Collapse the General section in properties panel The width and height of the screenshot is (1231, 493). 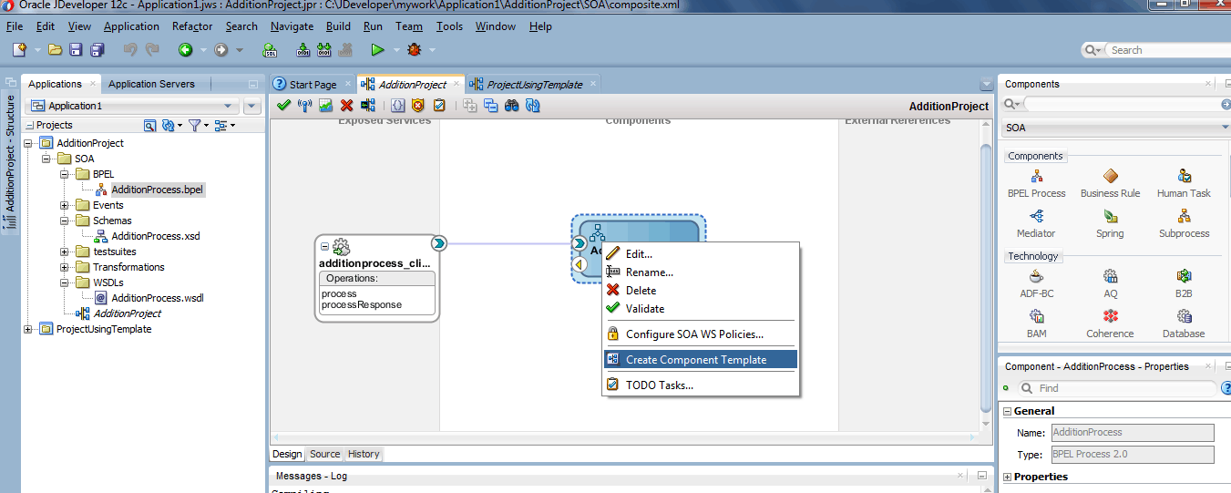(1008, 411)
